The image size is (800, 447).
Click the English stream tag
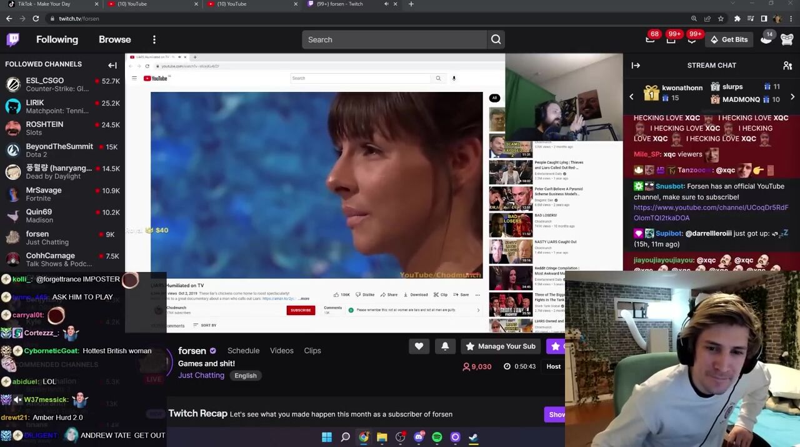point(246,376)
